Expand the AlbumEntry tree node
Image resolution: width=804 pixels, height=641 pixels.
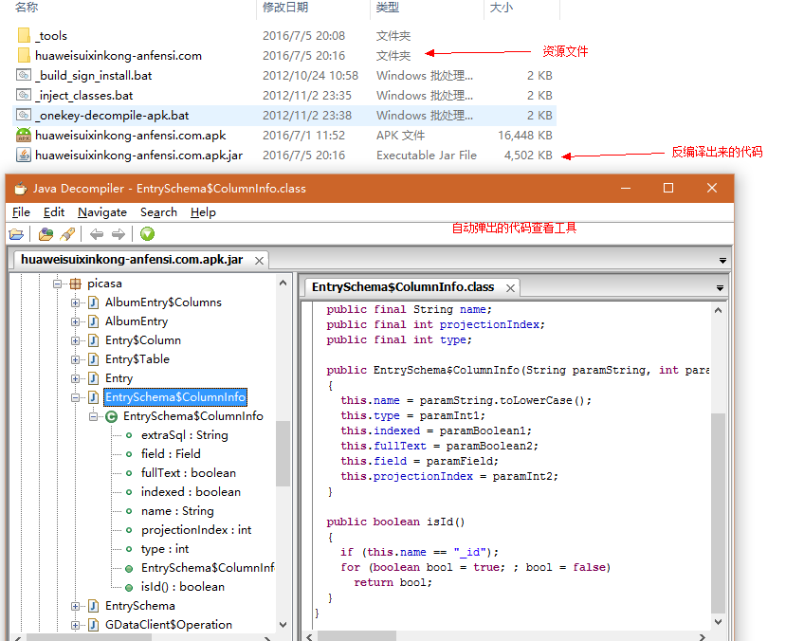pos(76,321)
